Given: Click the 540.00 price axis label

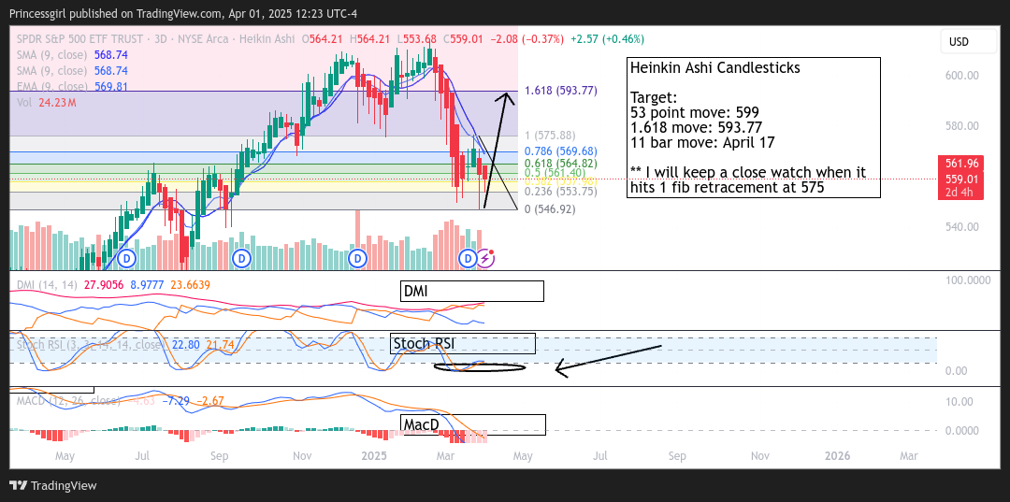Looking at the screenshot, I should [962, 226].
